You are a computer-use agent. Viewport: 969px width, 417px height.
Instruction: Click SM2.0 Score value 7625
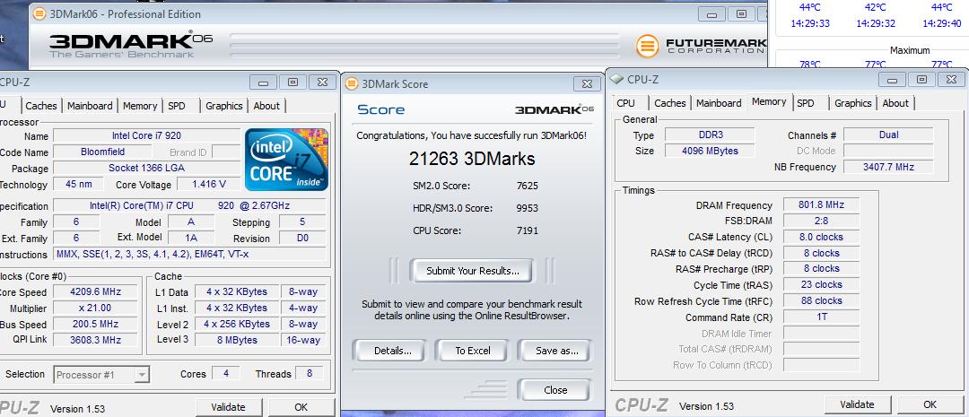[528, 186]
